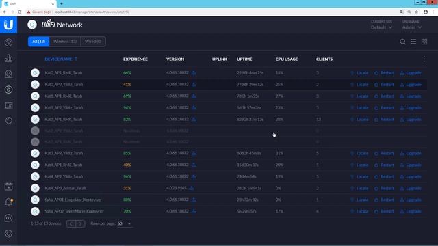Sort by Experience column header

(136, 59)
